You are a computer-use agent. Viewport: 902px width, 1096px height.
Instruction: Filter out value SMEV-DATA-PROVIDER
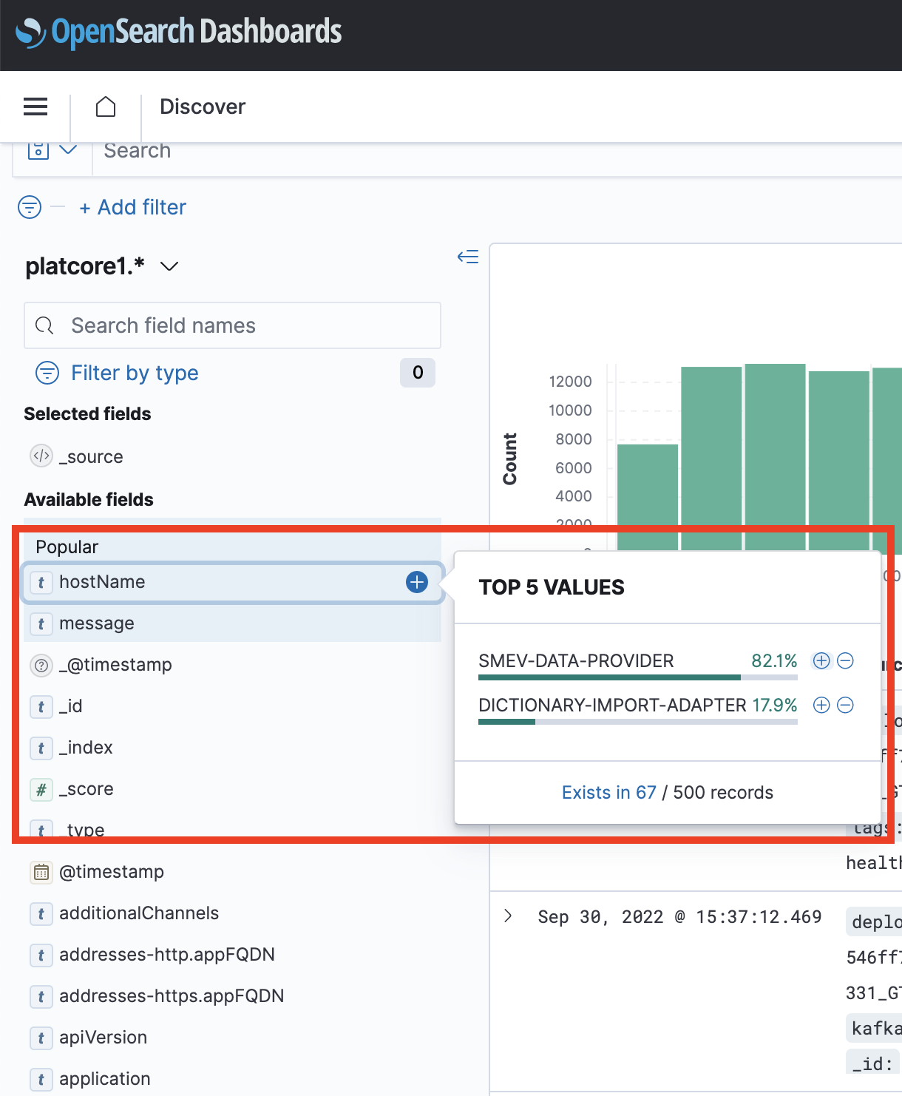pyautogui.click(x=845, y=660)
